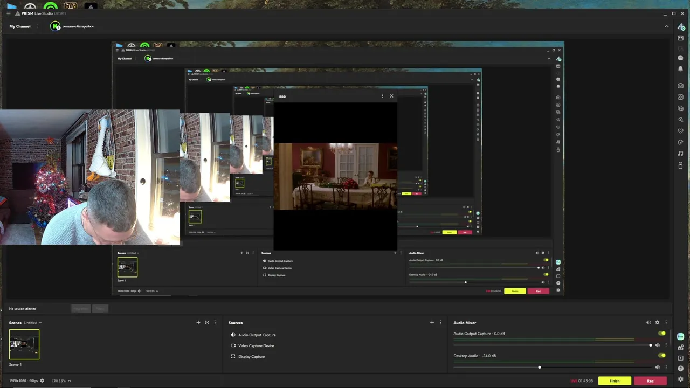Open Audio Output Capture row options
The width and height of the screenshot is (690, 388).
[x=666, y=345]
